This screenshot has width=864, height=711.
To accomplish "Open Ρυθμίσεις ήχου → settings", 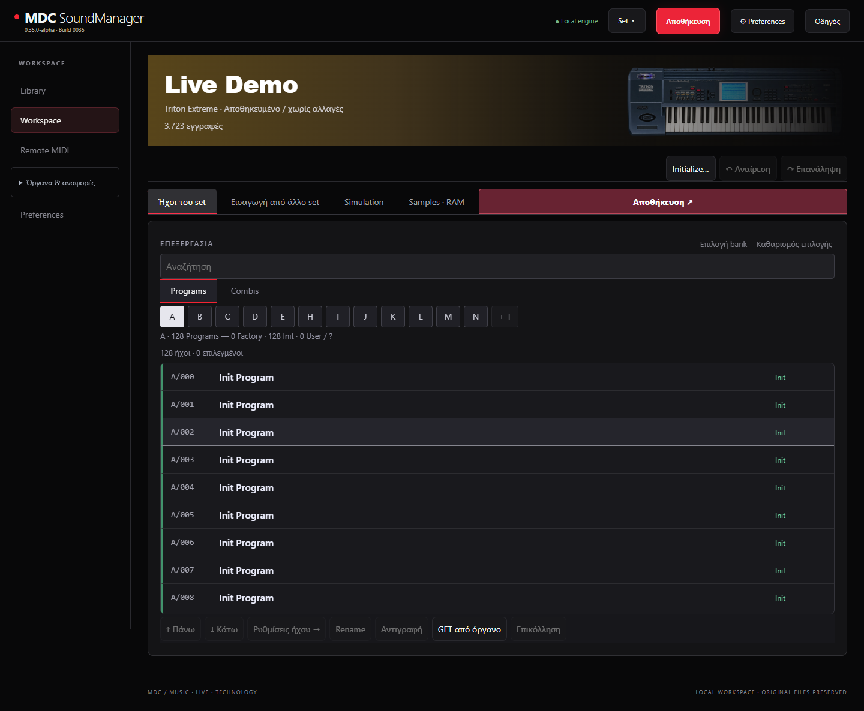I will click(286, 629).
